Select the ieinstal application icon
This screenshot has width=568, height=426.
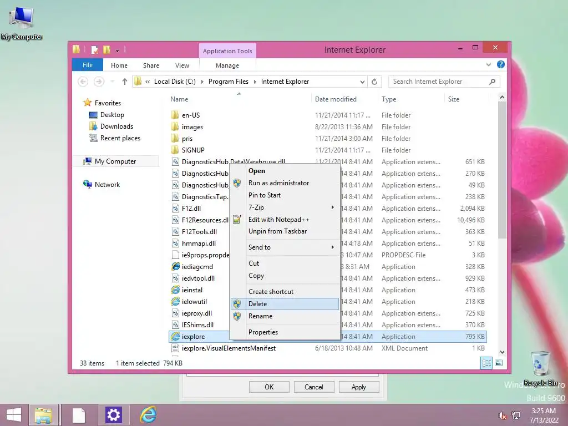click(175, 290)
